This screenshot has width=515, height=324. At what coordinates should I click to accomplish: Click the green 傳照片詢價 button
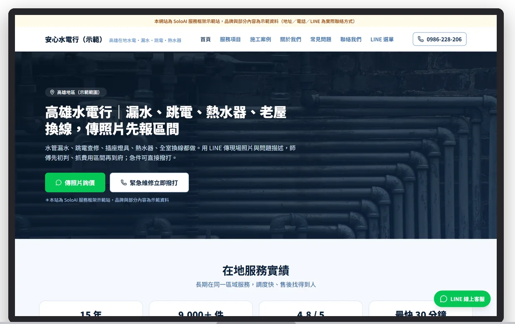[x=75, y=183]
